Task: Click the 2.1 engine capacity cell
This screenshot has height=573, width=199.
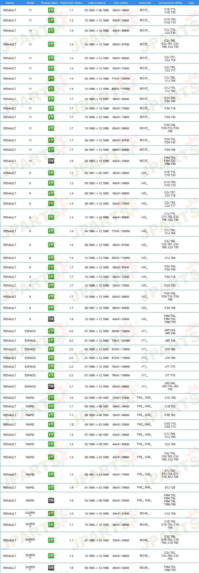Action: pyautogui.click(x=71, y=387)
